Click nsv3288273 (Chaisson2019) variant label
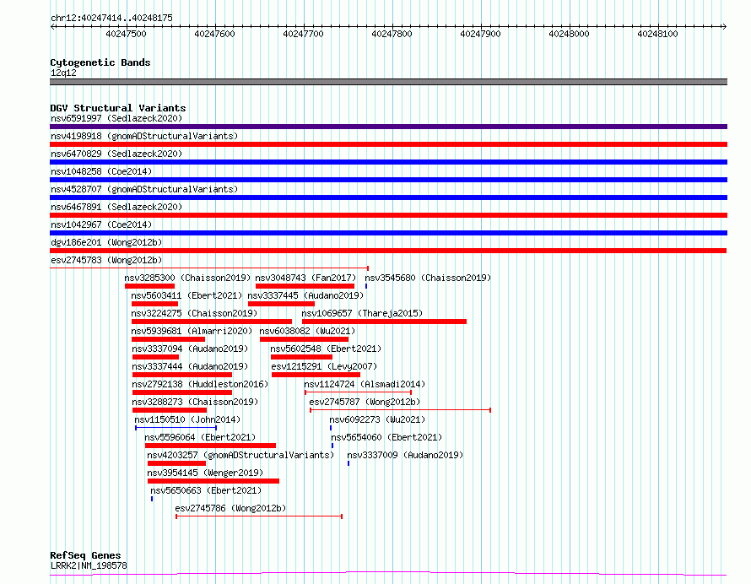The height and width of the screenshot is (584, 751). [195, 402]
